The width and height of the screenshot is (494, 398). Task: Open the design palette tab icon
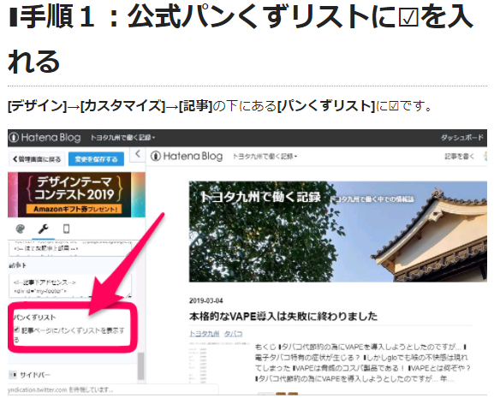click(x=21, y=229)
